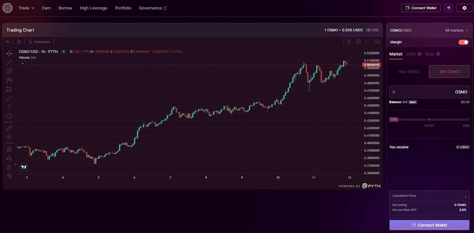Open the emoji icons tool
474x233 pixels.
(x=9, y=116)
